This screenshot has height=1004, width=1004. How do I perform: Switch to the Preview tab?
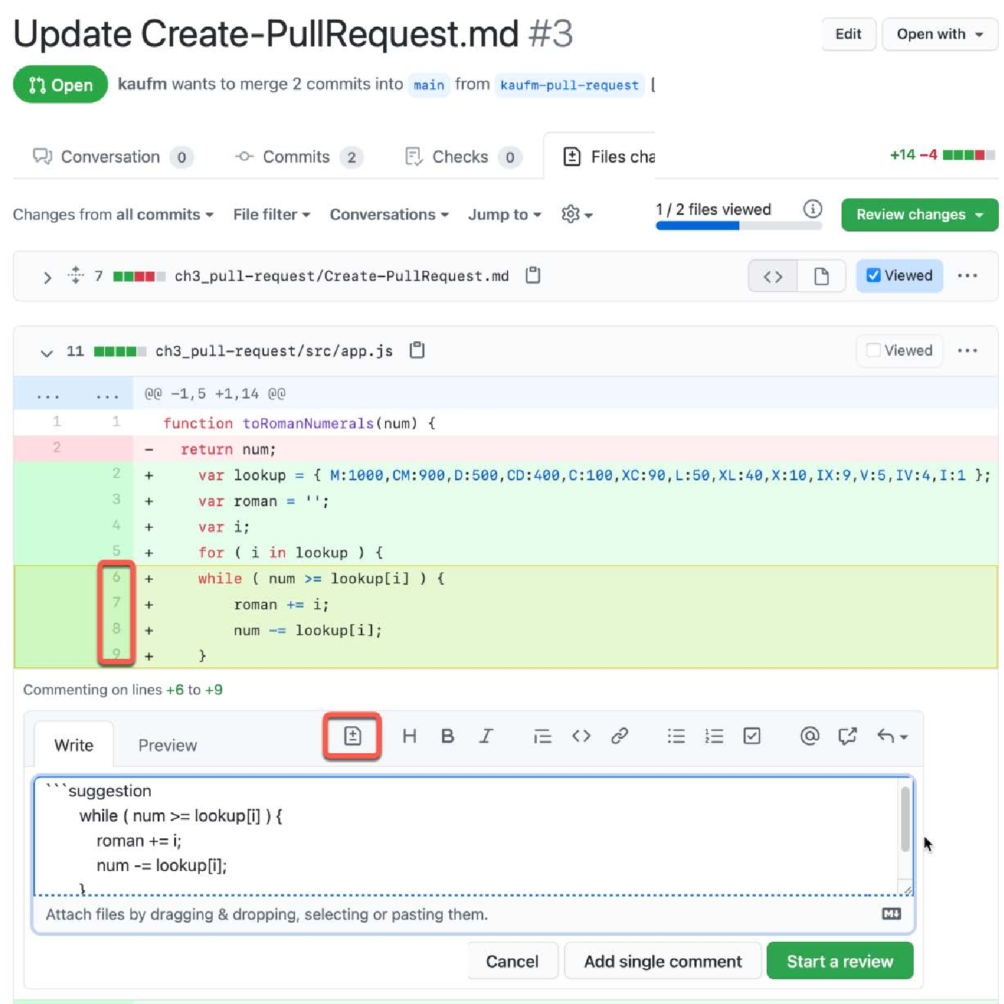click(x=168, y=745)
